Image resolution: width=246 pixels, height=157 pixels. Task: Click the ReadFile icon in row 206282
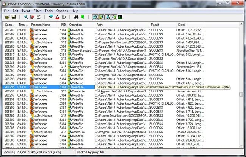click(x=70, y=34)
